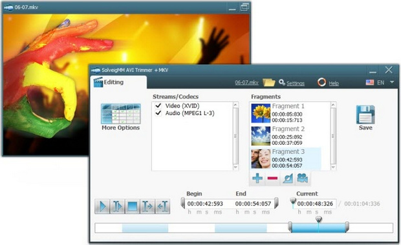Click the right handle of the selected timeline fragment

(347, 227)
